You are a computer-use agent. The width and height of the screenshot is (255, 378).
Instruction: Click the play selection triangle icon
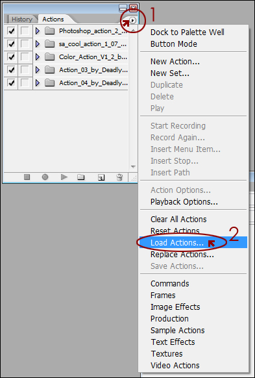coord(64,177)
